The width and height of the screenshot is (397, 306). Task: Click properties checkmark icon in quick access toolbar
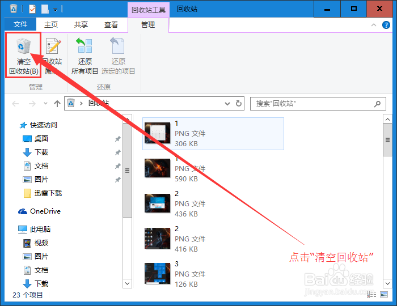[32, 9]
